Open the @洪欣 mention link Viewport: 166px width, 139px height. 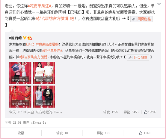pyautogui.click(x=30, y=45)
